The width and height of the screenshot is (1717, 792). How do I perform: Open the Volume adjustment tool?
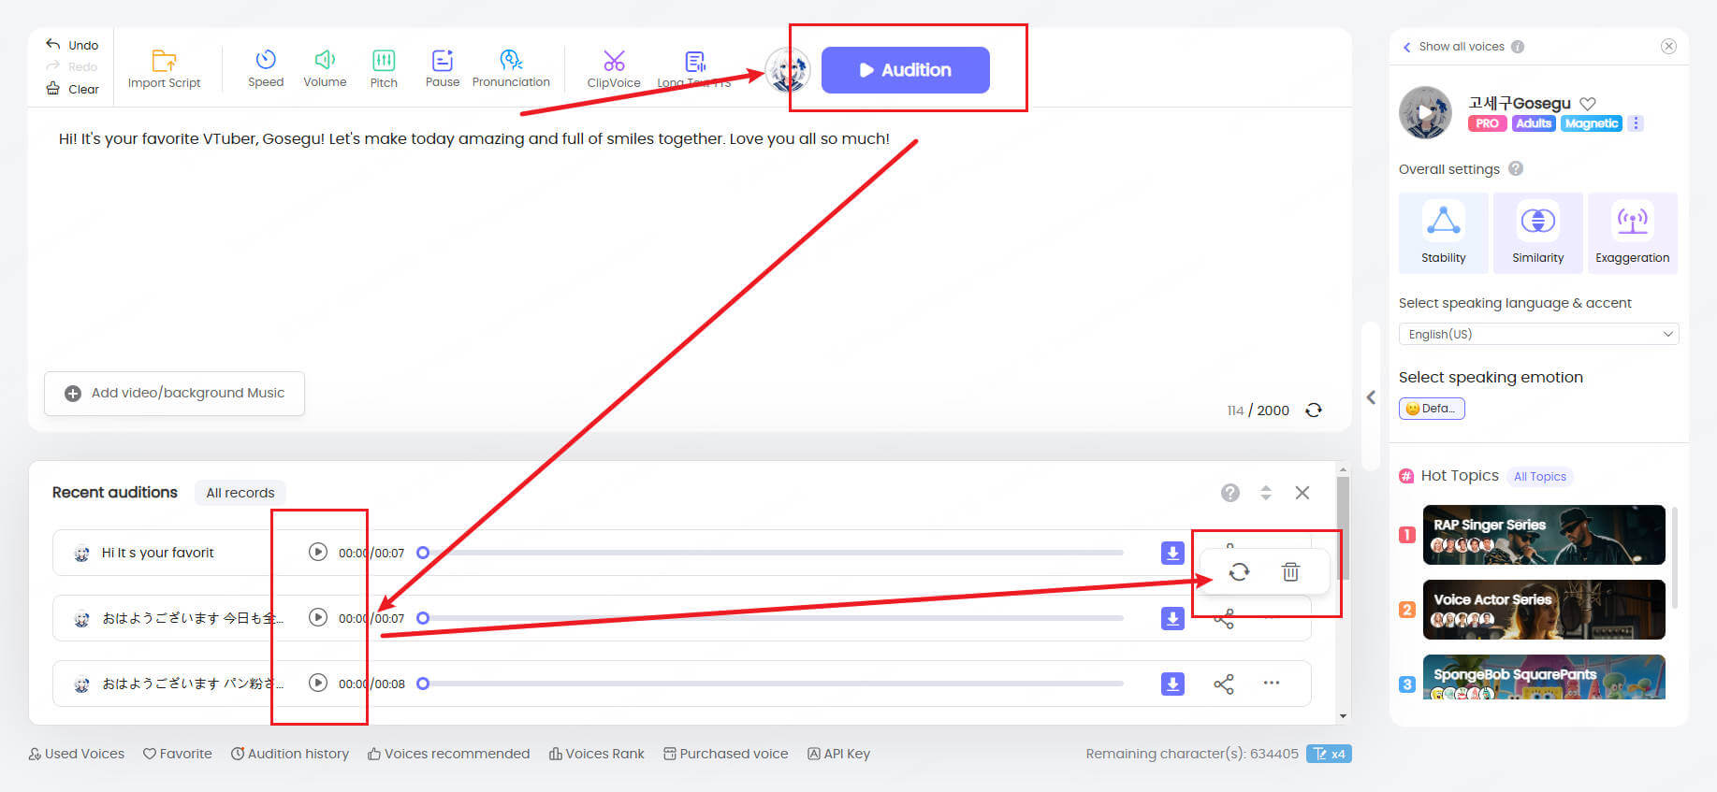click(325, 69)
